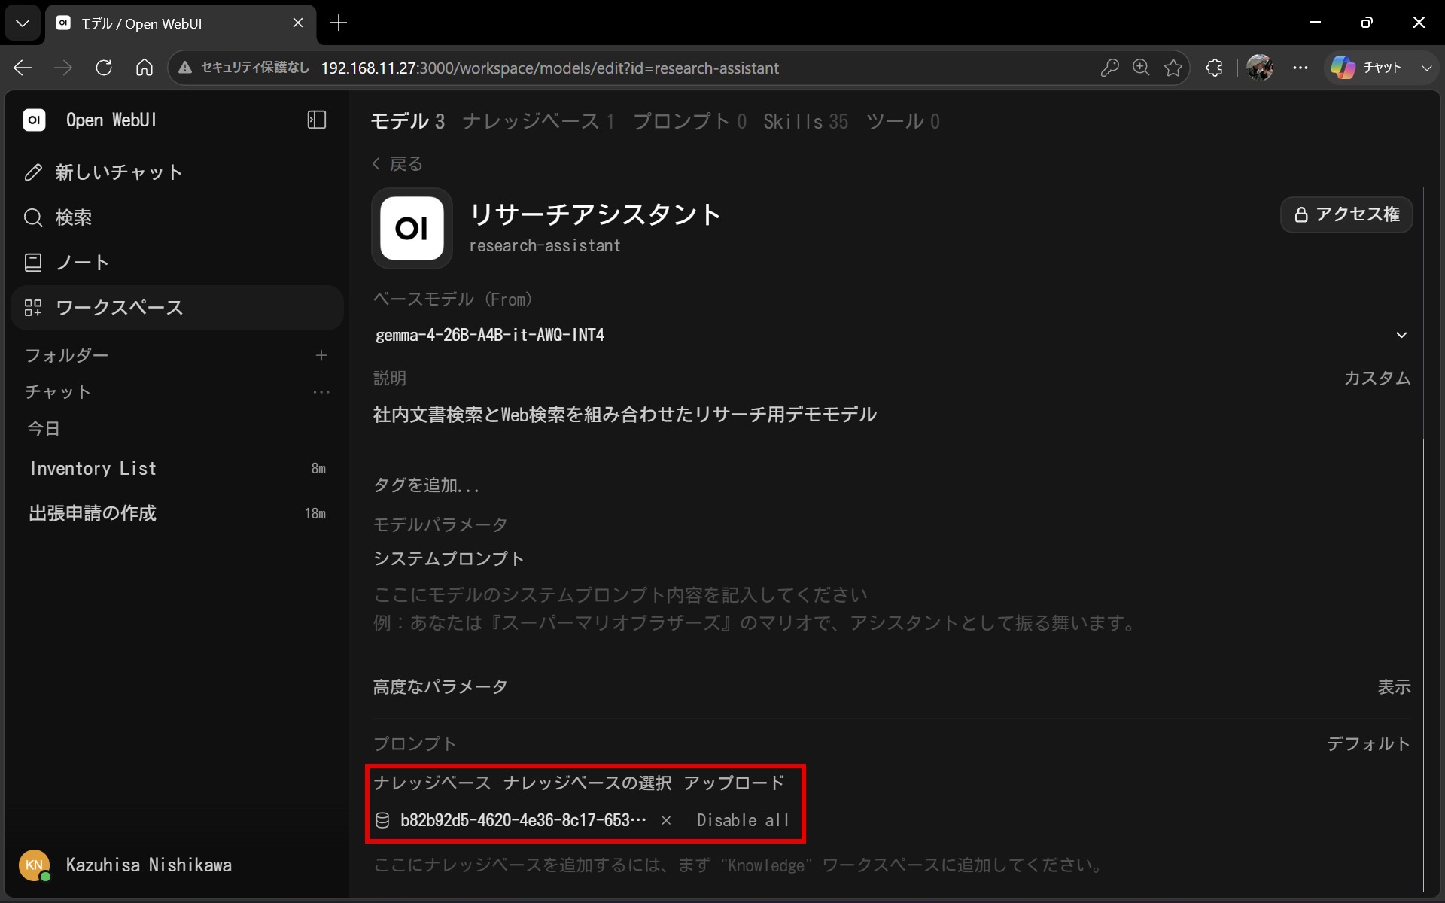Switch to the ナレッジベース tab
Screen dimensions: 1445x903
(538, 121)
